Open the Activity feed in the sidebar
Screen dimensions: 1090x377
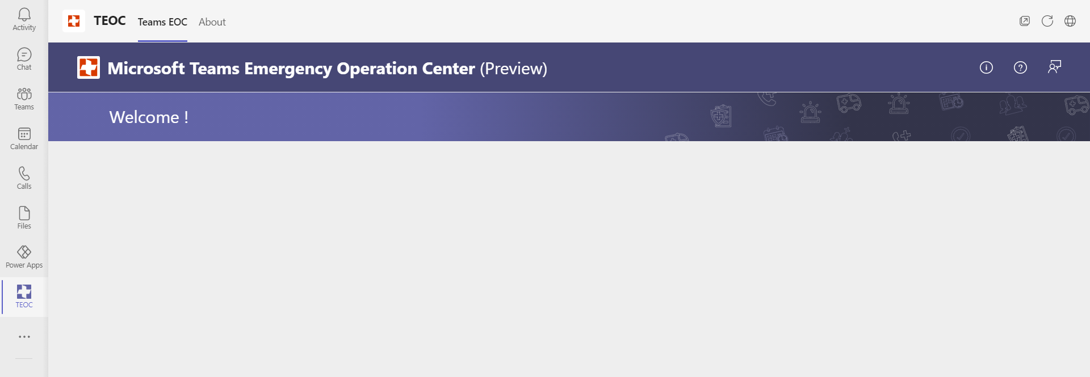pyautogui.click(x=24, y=19)
